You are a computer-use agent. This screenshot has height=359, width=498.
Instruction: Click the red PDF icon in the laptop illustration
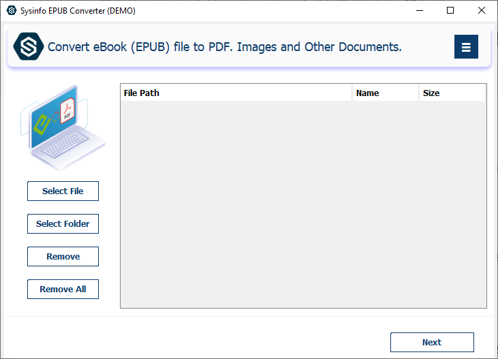click(67, 111)
